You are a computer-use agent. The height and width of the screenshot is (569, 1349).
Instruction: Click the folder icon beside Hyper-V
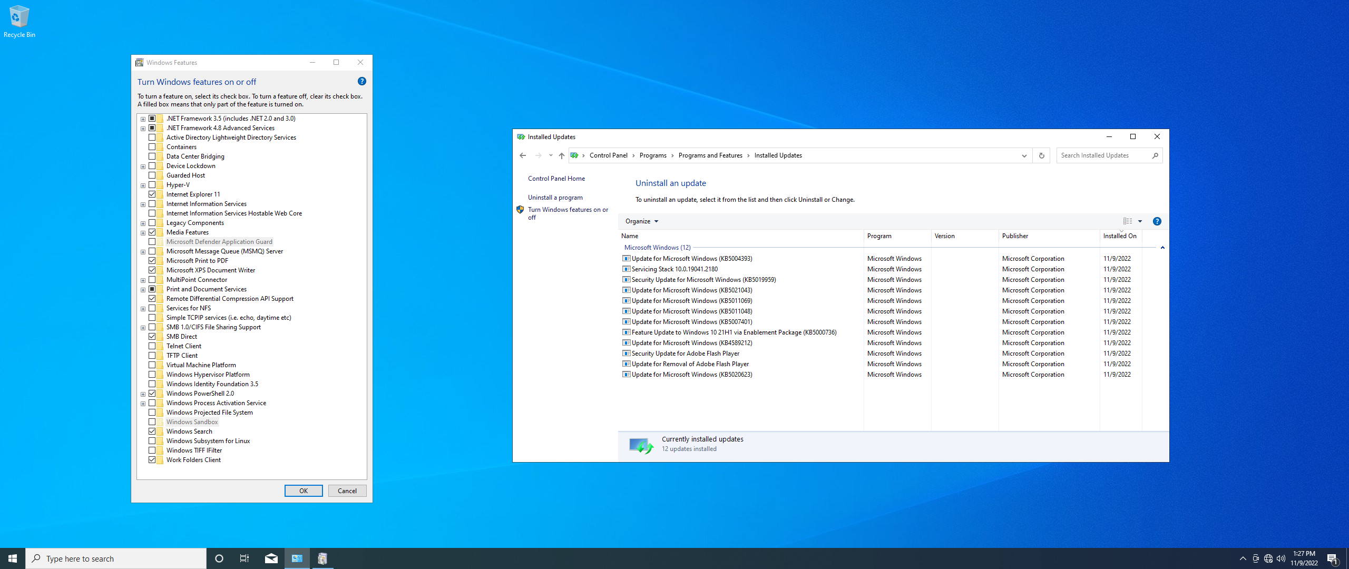160,185
